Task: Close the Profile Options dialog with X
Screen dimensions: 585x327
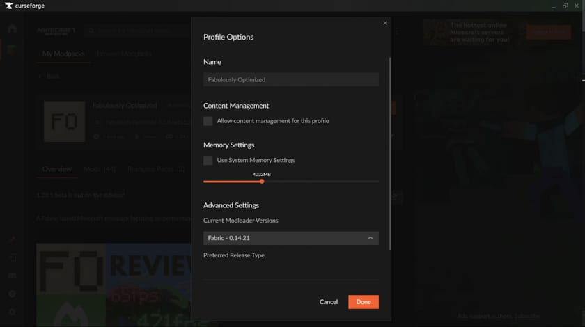Action: click(385, 23)
